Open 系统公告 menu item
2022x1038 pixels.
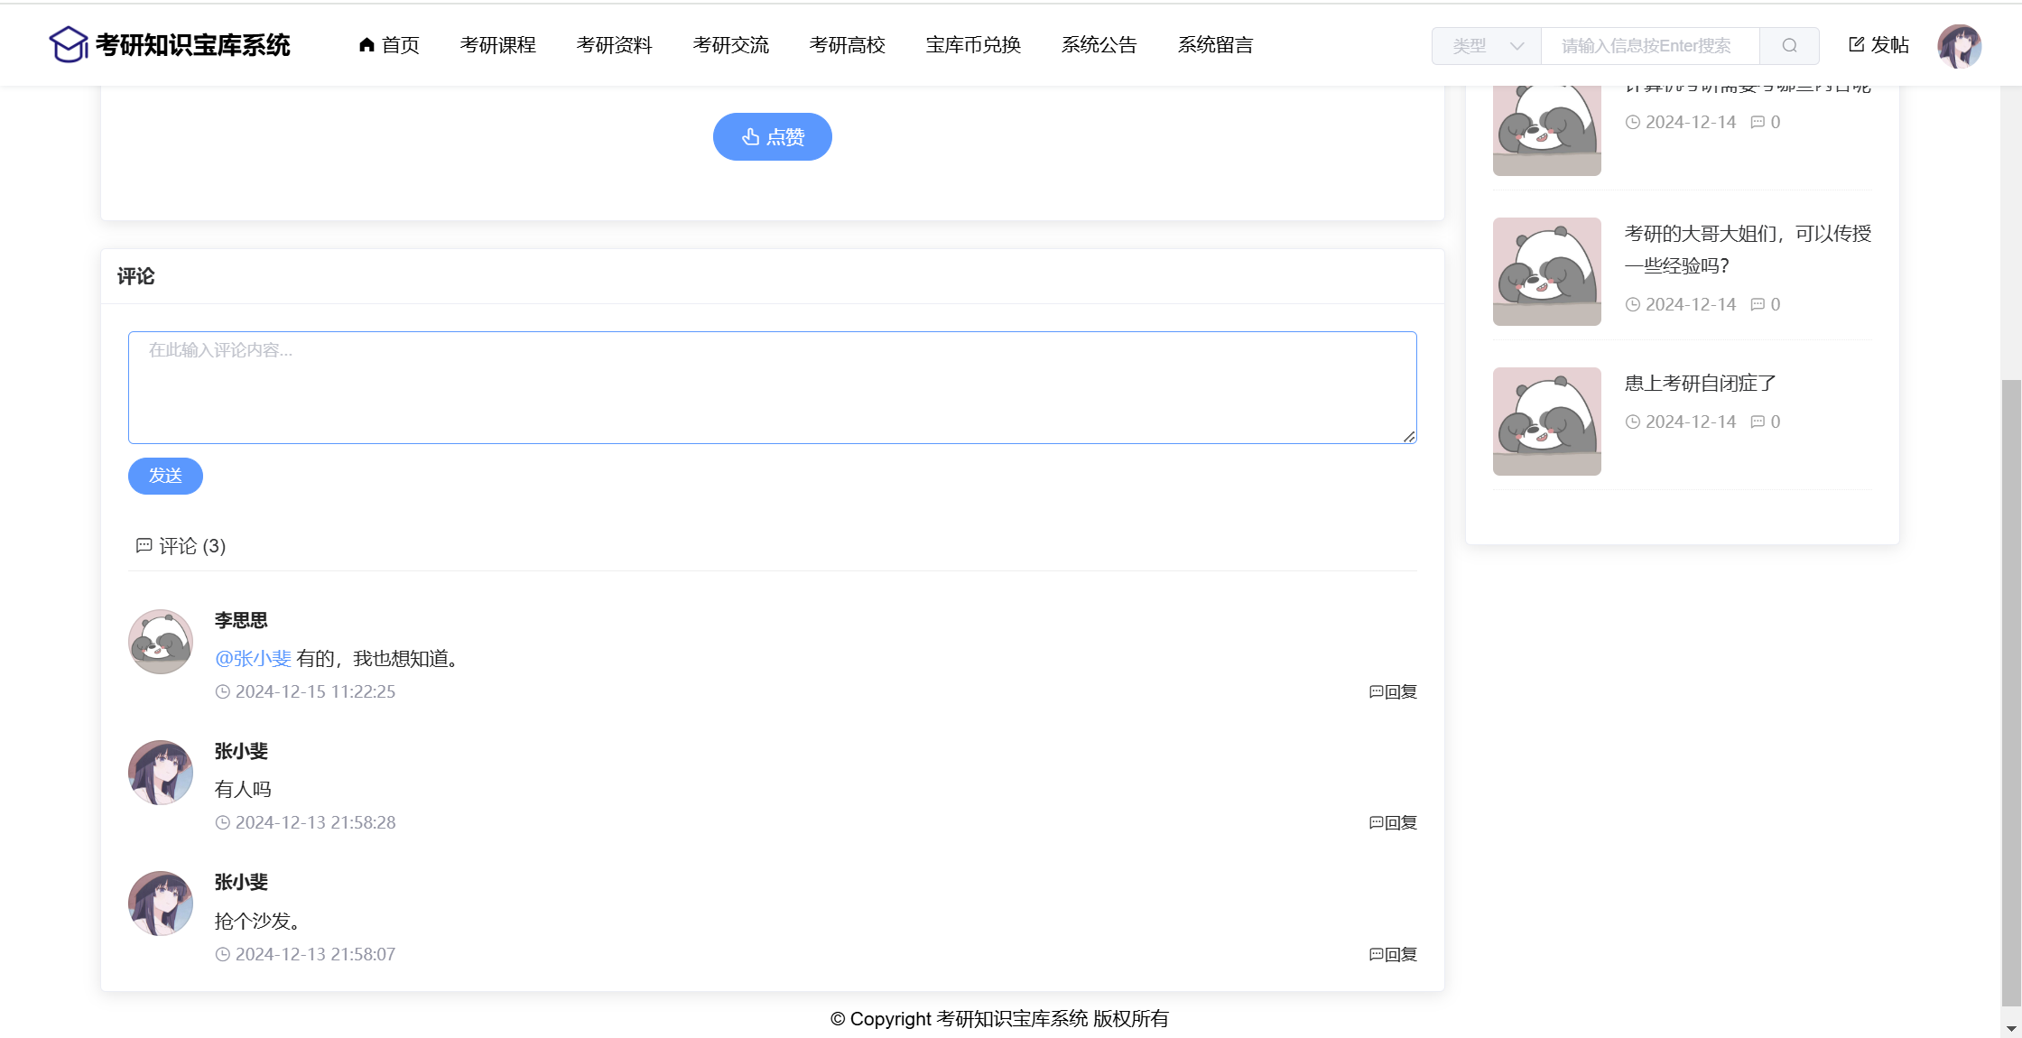(1099, 45)
